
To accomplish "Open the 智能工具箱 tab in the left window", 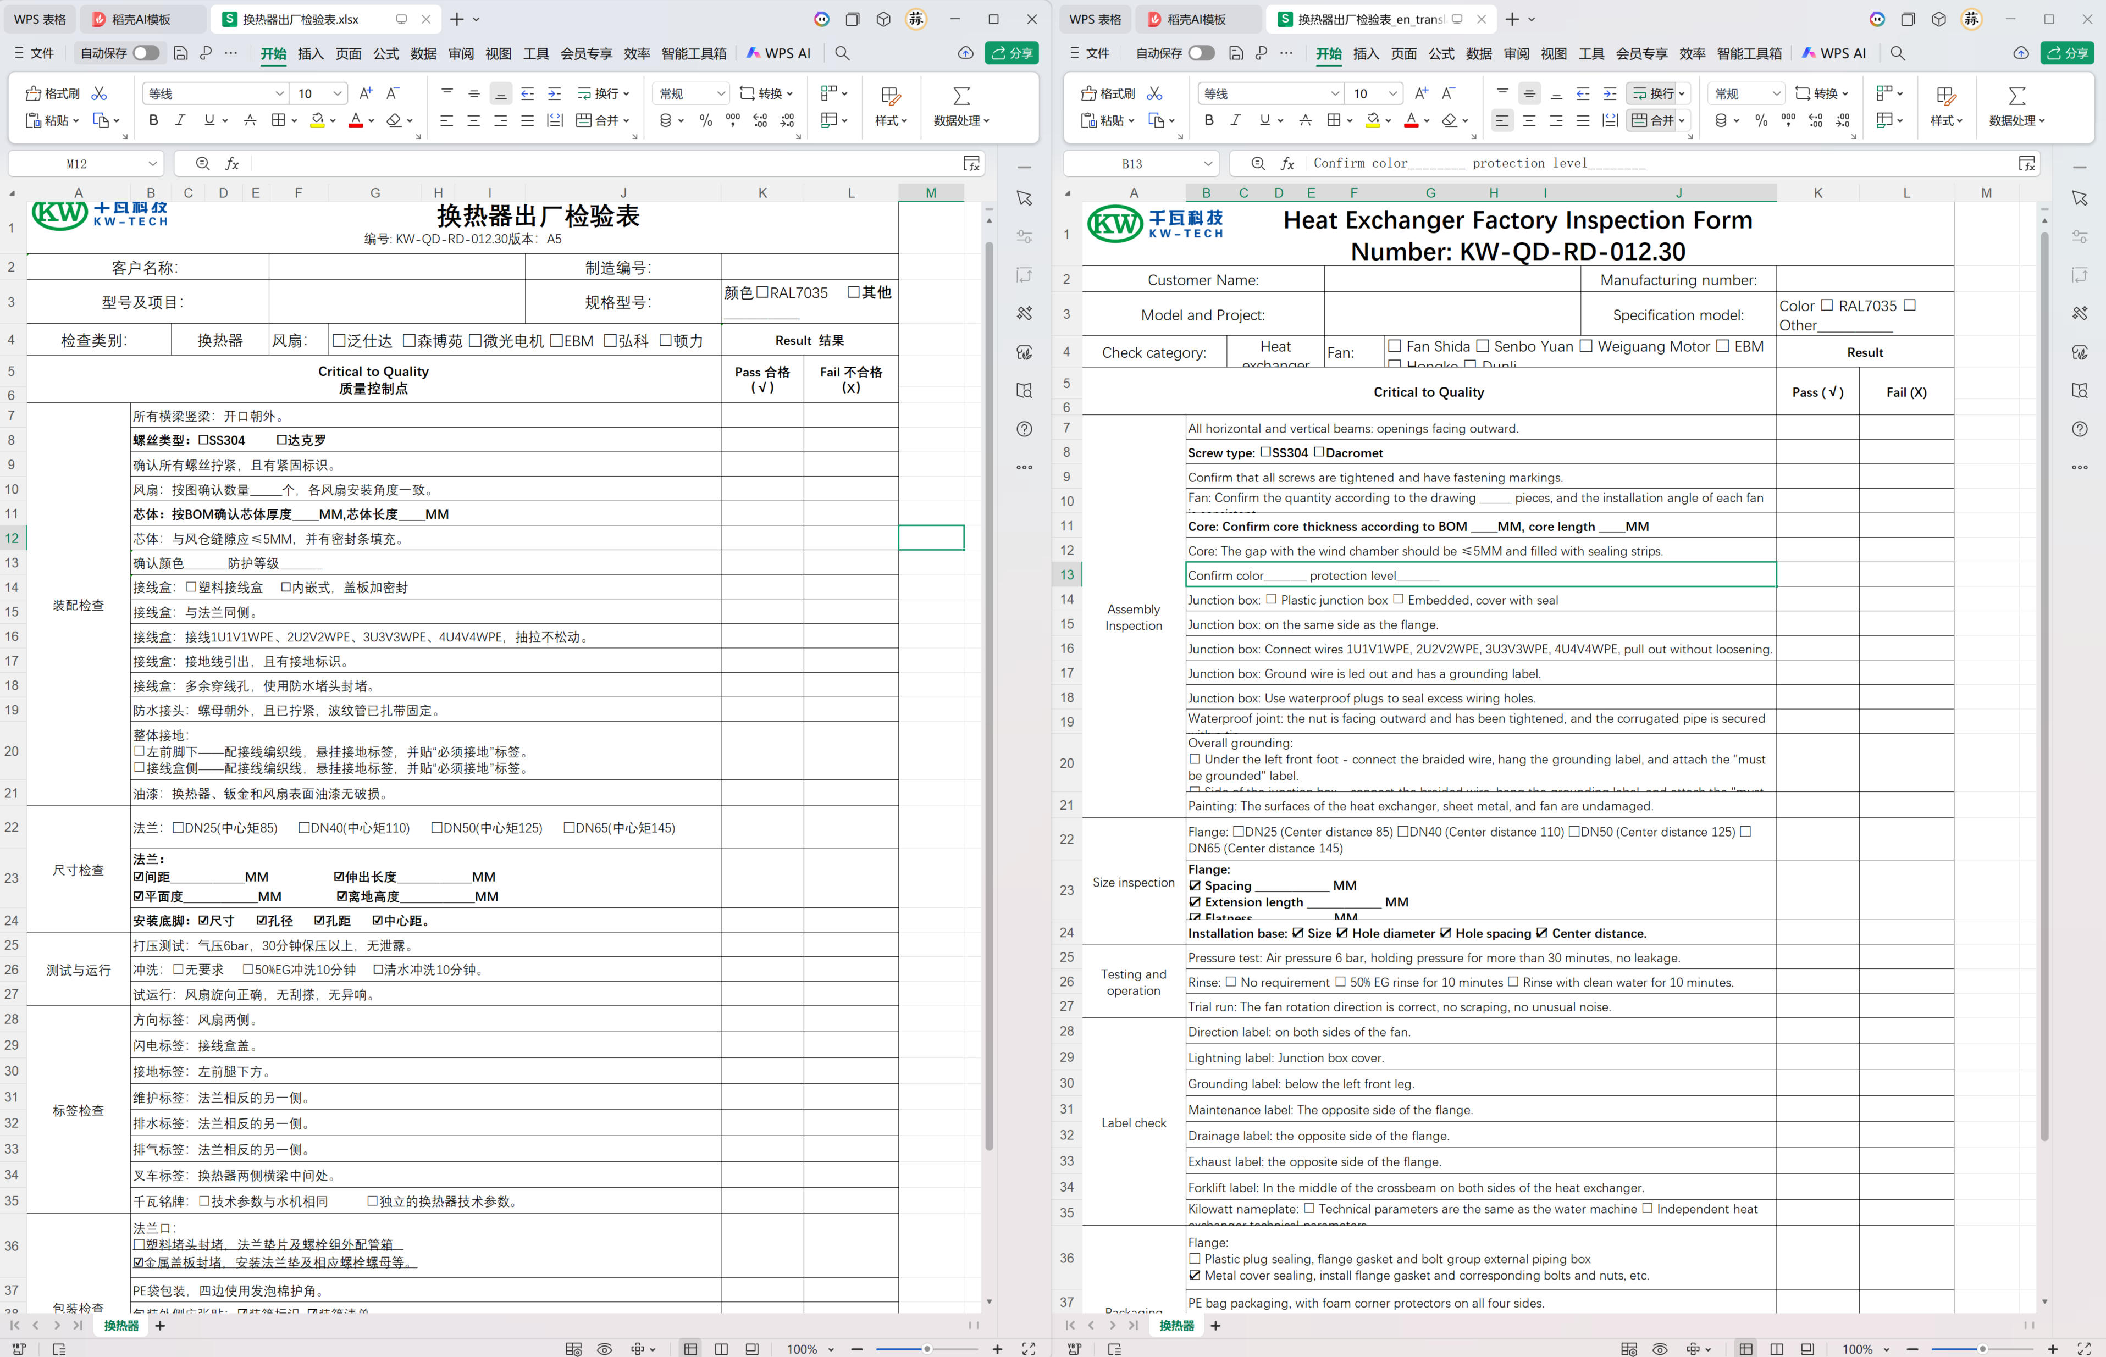I will pyautogui.click(x=694, y=53).
